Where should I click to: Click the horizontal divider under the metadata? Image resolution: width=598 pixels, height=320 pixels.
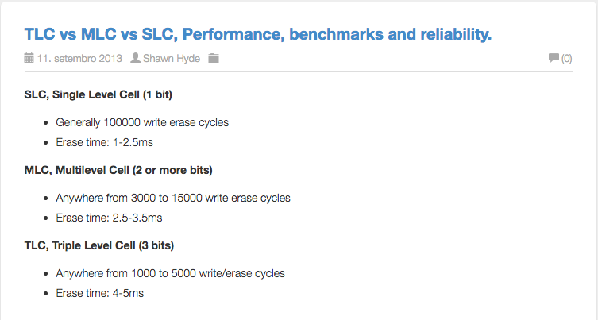click(x=299, y=71)
